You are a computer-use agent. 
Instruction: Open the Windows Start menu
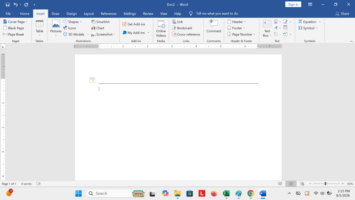(x=79, y=193)
